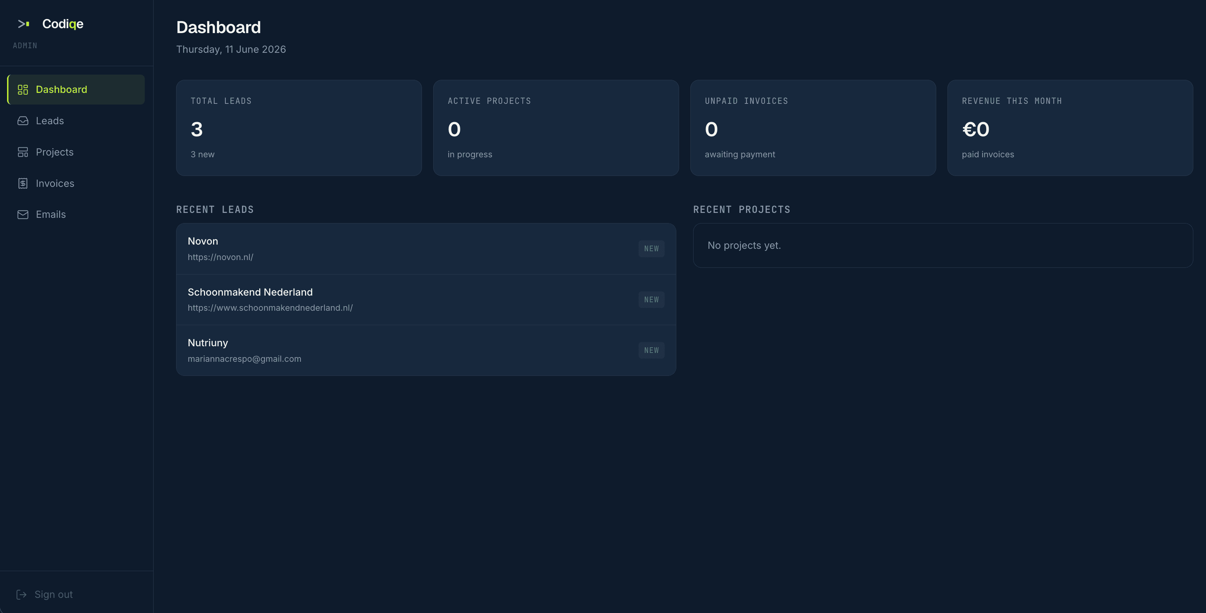Click the NEW badge for Novon
This screenshot has width=1206, height=613.
651,249
